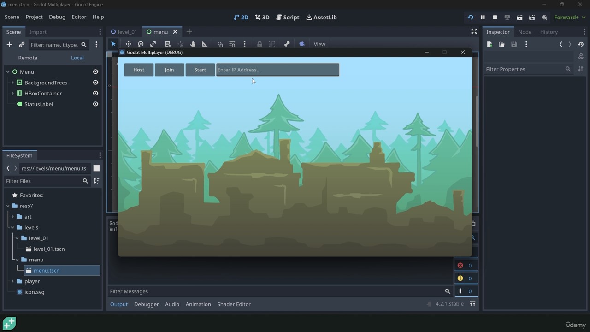
Task: Pause the running project
Action: click(483, 17)
